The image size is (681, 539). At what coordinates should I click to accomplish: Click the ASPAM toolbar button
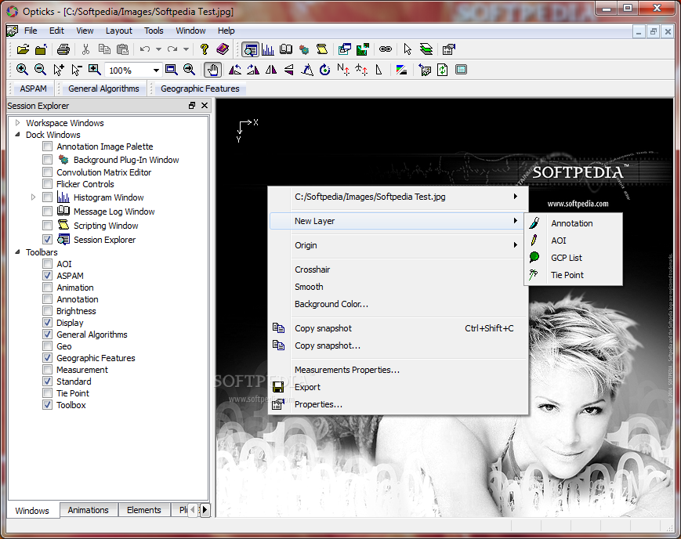point(33,89)
